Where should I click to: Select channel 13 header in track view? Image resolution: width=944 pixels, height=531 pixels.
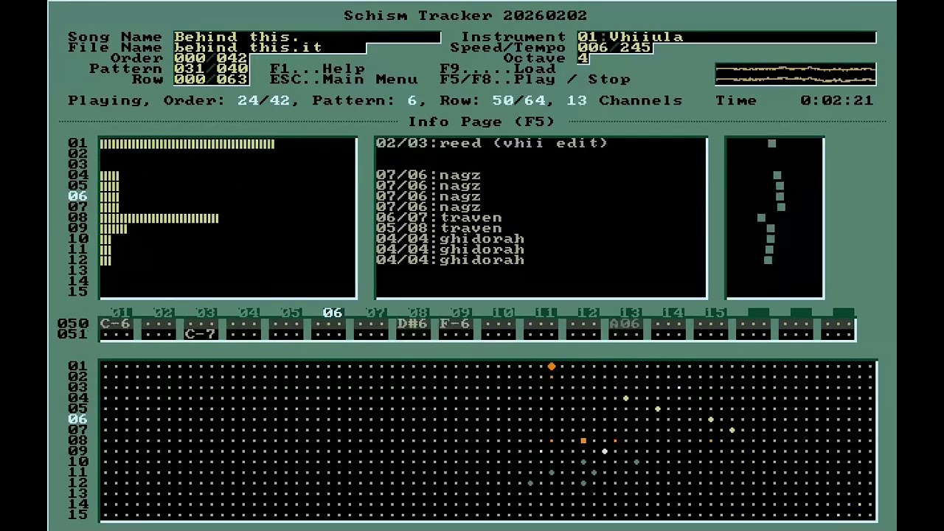[x=630, y=313]
